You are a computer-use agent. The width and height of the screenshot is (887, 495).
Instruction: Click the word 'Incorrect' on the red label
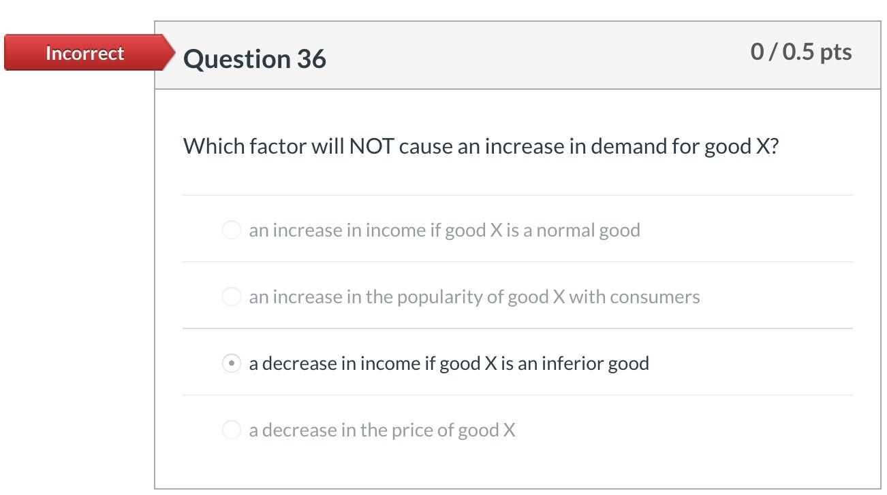tap(84, 53)
